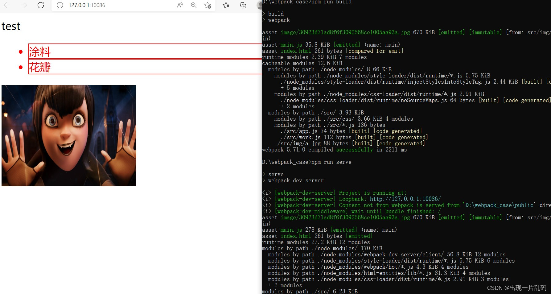Click the zoom magnifier icon in the address bar
The image size is (551, 294).
[x=194, y=5]
